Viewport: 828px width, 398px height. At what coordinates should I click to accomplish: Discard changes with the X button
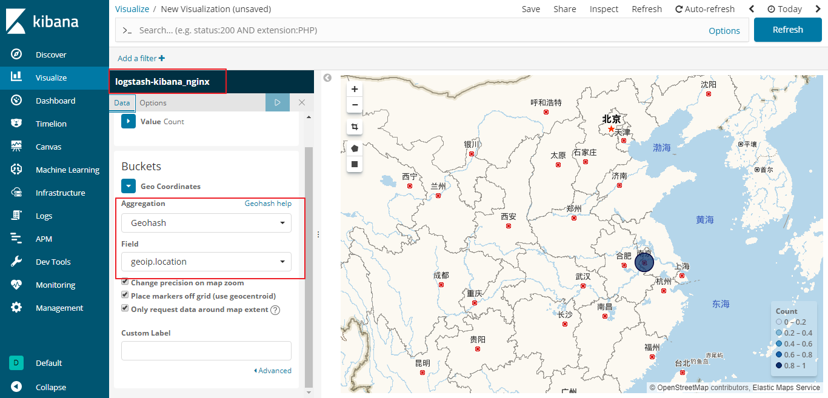tap(302, 103)
